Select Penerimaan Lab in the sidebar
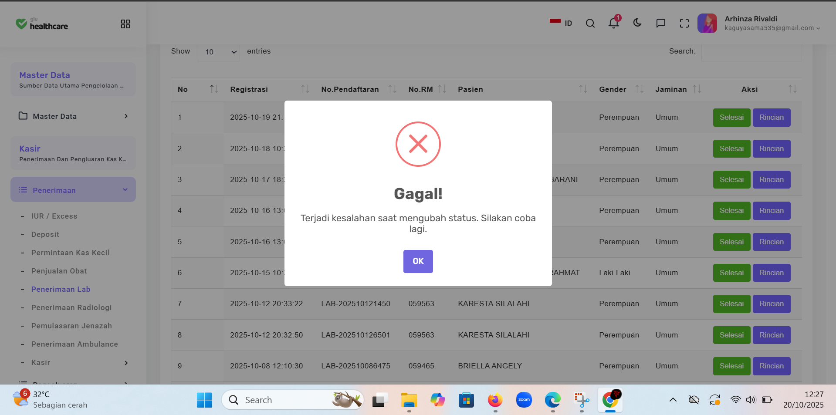Viewport: 836px width, 415px height. pos(61,289)
